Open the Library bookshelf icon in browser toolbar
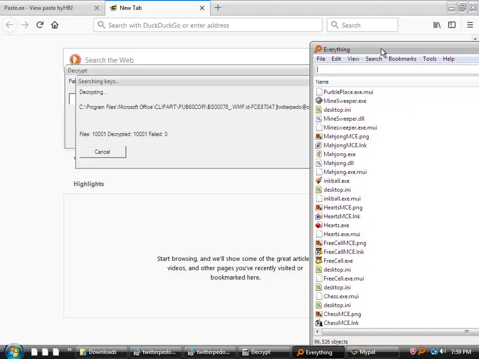Viewport: 479px width, 359px height. [437, 25]
